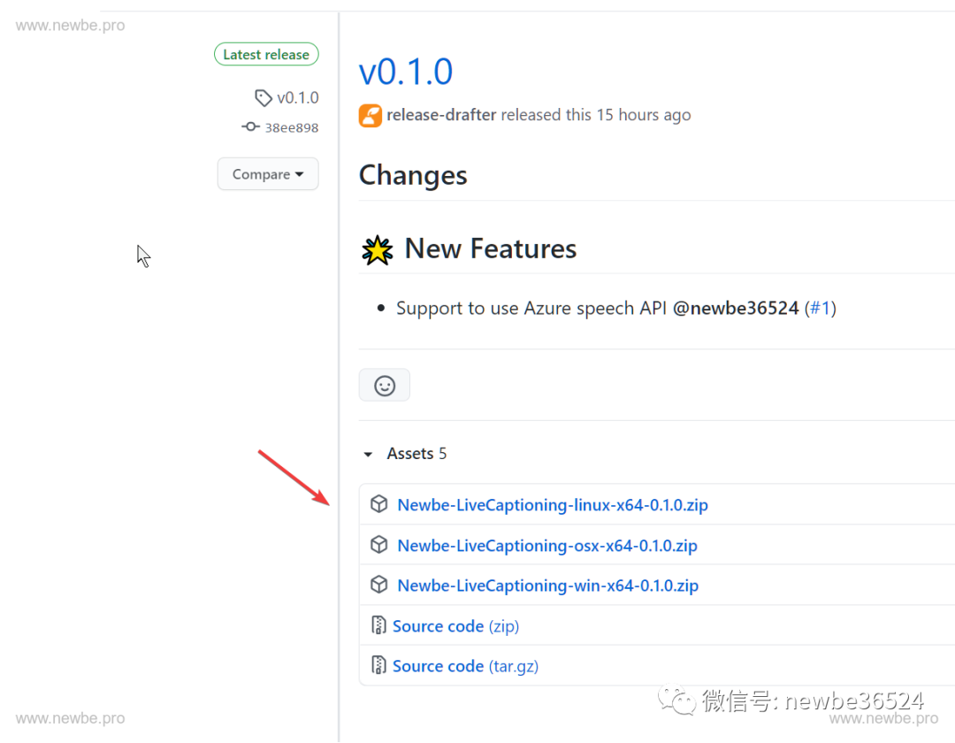
Task: Open the Compare dropdown
Action: pos(268,174)
